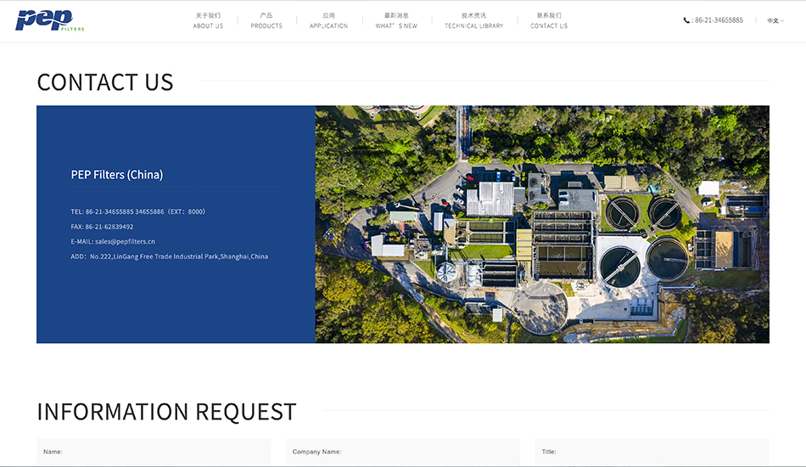The height and width of the screenshot is (467, 806).
Task: Click the Title input field
Action: pos(652,452)
